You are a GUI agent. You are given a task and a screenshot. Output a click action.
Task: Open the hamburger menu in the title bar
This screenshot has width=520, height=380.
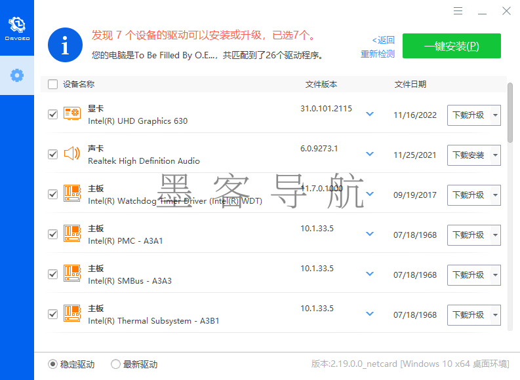click(458, 11)
